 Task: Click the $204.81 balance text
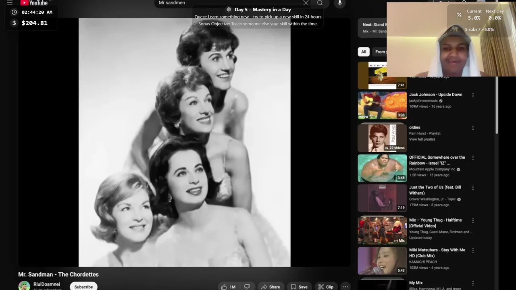(x=34, y=23)
